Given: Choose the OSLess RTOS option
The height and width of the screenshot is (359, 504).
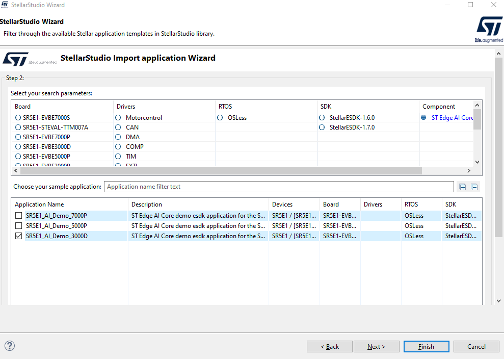Looking at the screenshot, I should point(220,117).
